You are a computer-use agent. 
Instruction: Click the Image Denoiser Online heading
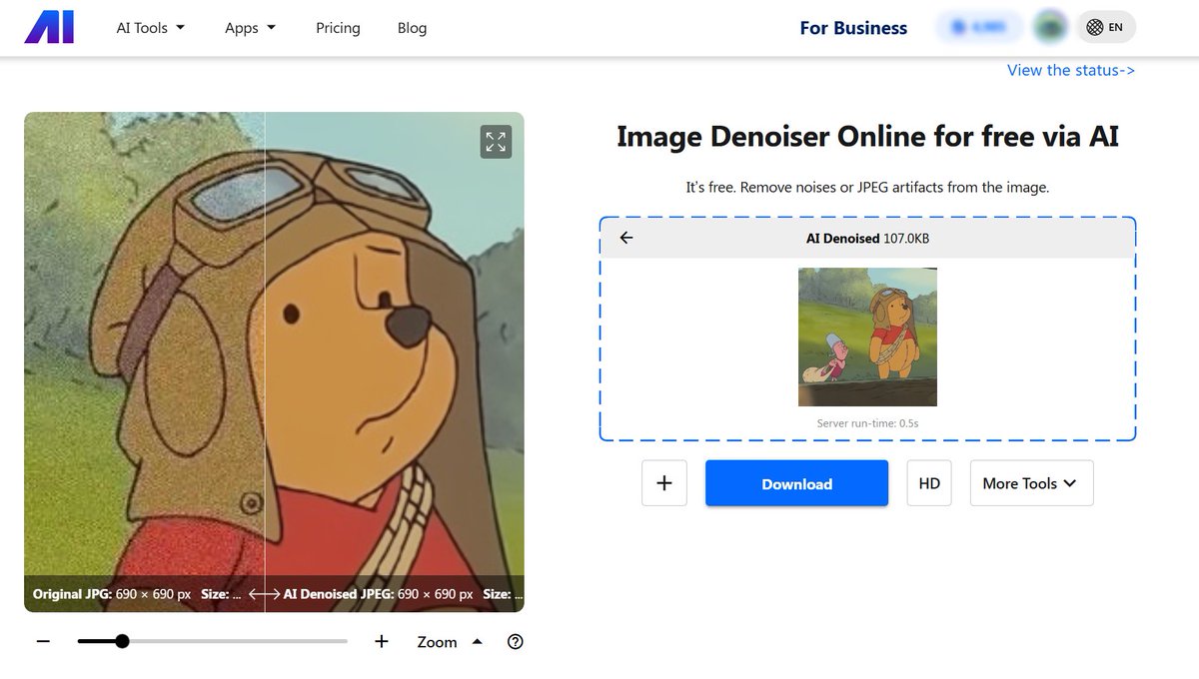(x=867, y=136)
